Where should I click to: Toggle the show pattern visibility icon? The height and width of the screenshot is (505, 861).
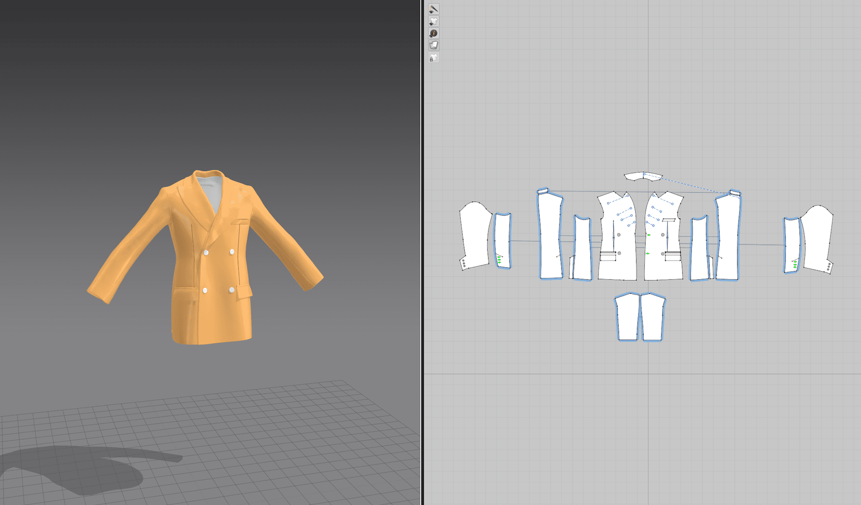click(434, 21)
